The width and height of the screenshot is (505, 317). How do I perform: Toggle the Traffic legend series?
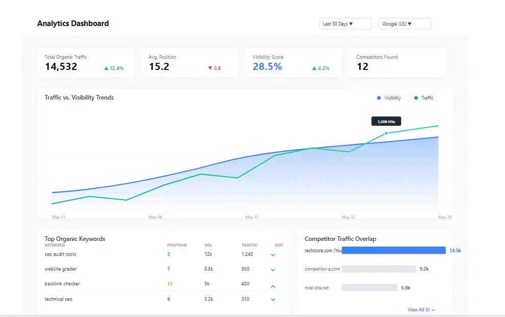click(x=423, y=98)
